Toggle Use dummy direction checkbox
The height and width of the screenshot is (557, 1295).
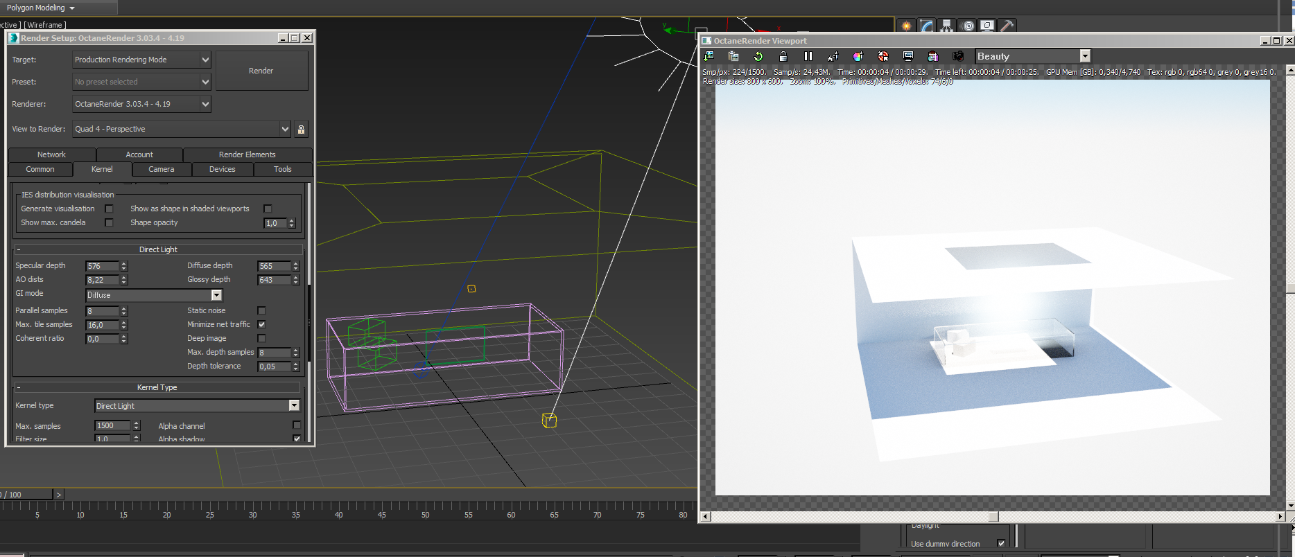coord(1001,544)
